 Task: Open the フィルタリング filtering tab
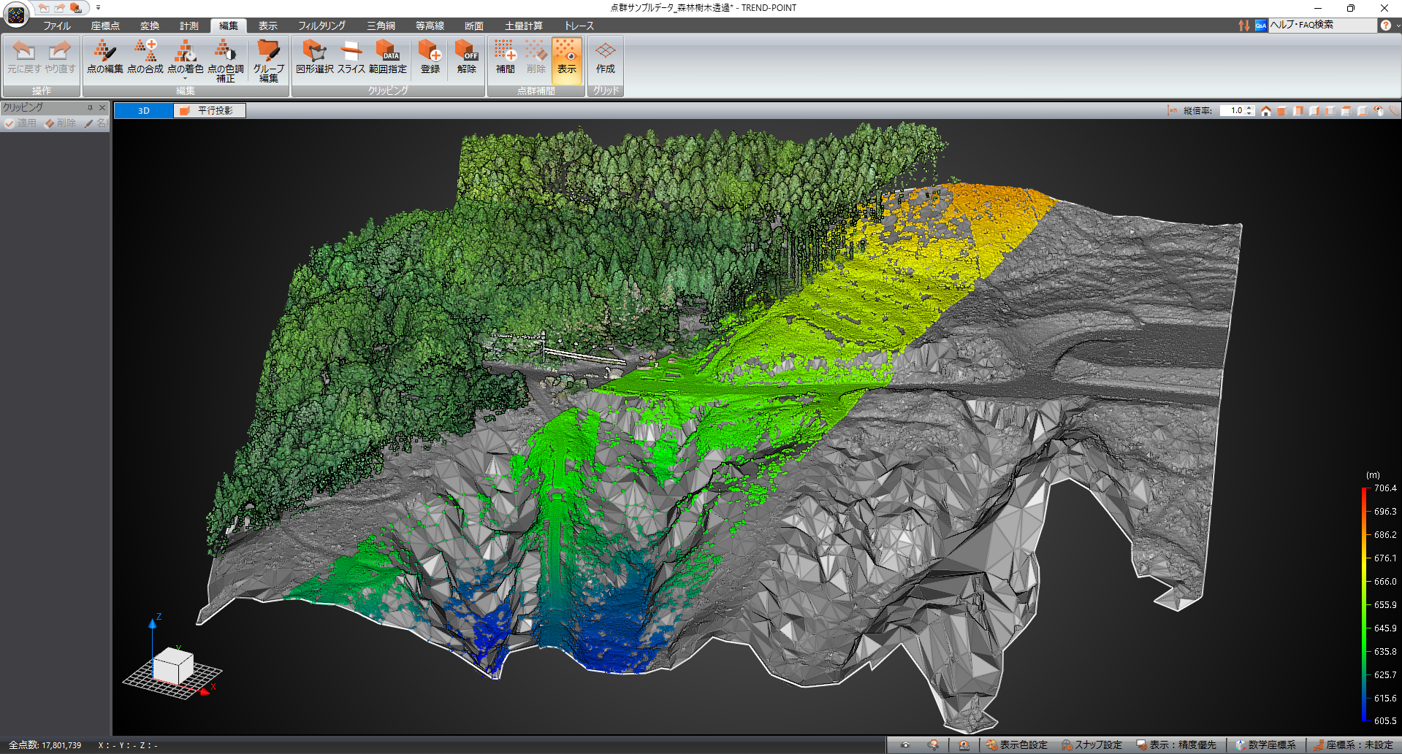321,26
